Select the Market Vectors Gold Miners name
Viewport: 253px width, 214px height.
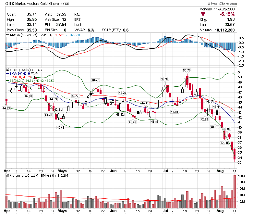(37, 4)
